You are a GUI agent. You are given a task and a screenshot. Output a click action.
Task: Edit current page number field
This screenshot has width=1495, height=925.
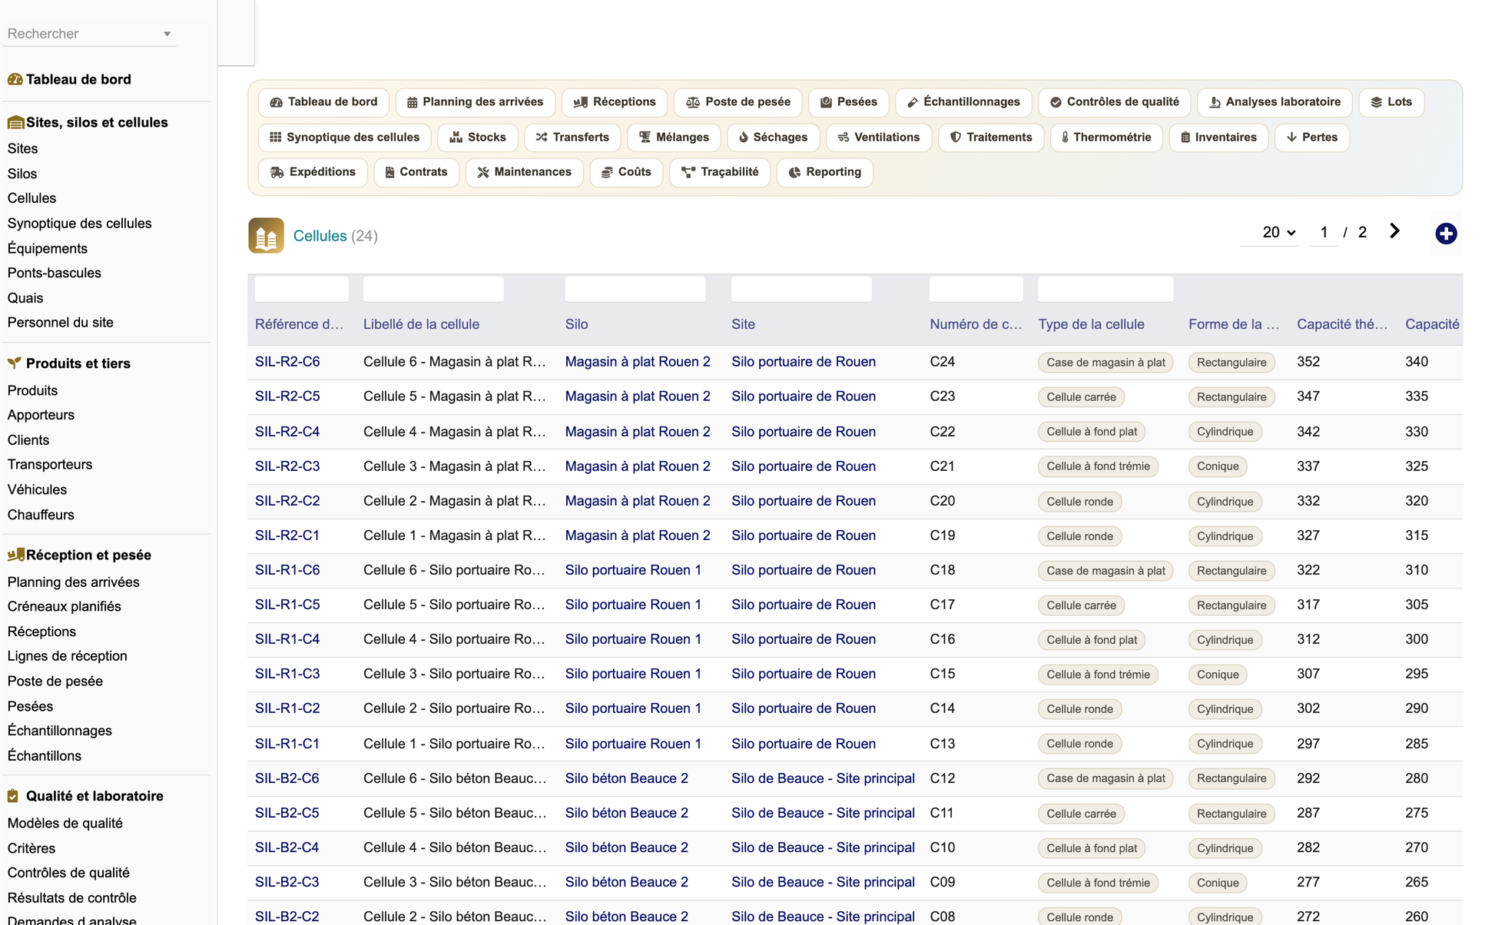point(1324,232)
